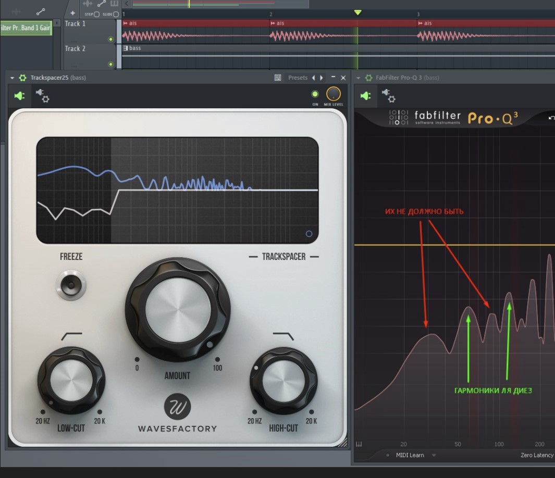
Task: Open the Trackspacer preset grid browser icon
Action: click(278, 78)
